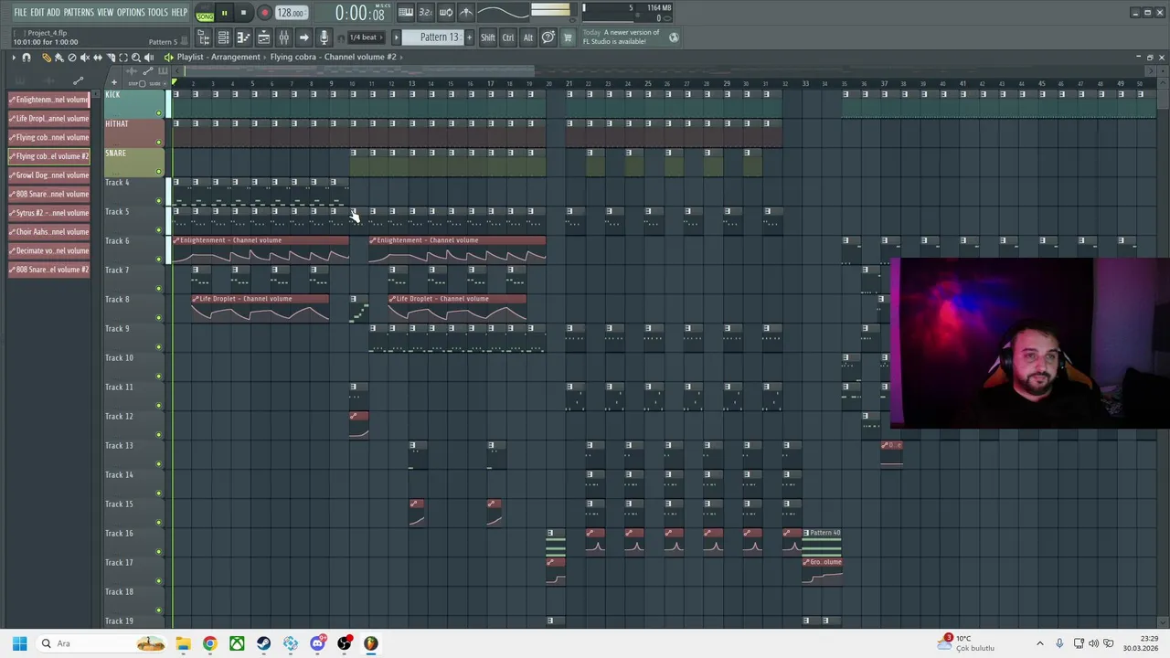This screenshot has width=1170, height=658.
Task: Open File Explorer from the taskbar
Action: [x=183, y=643]
